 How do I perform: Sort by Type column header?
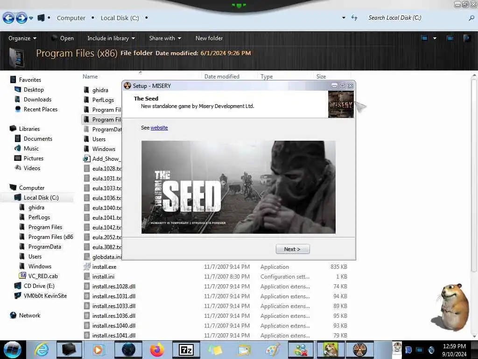[x=267, y=77]
